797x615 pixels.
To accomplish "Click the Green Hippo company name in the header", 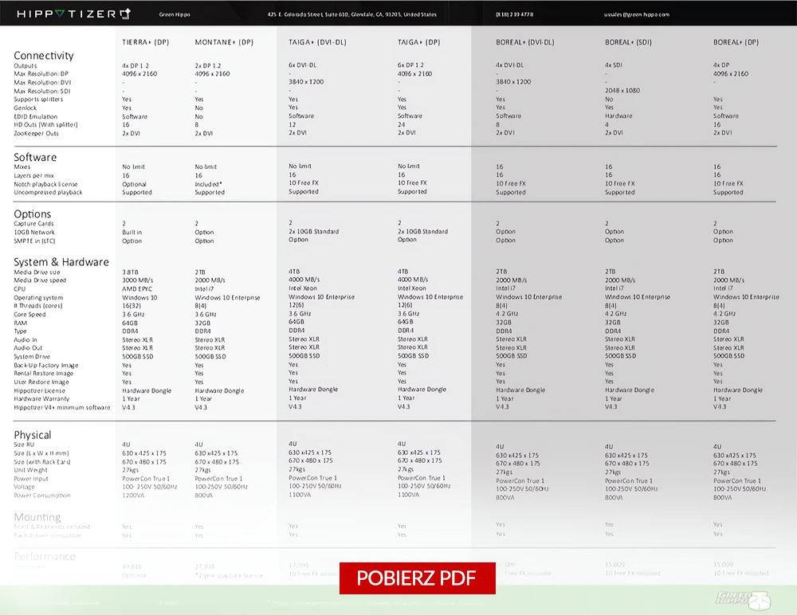I will (175, 15).
